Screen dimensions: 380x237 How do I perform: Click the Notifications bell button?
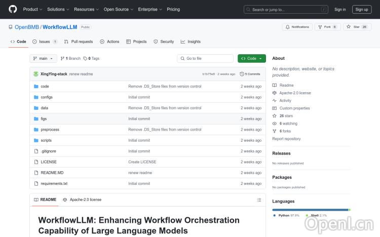[297, 27]
